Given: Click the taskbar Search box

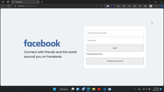Looking at the screenshot, I should click(x=64, y=89).
